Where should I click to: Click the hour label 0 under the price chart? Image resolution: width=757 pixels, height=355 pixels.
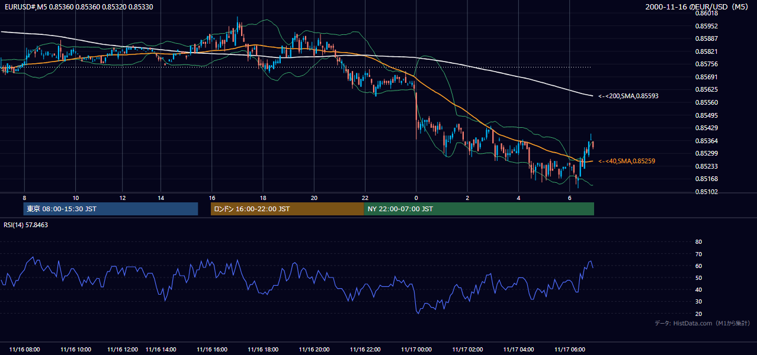pyautogui.click(x=416, y=198)
